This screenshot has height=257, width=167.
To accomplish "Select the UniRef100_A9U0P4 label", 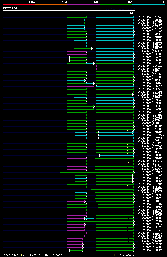I will coord(150,250).
